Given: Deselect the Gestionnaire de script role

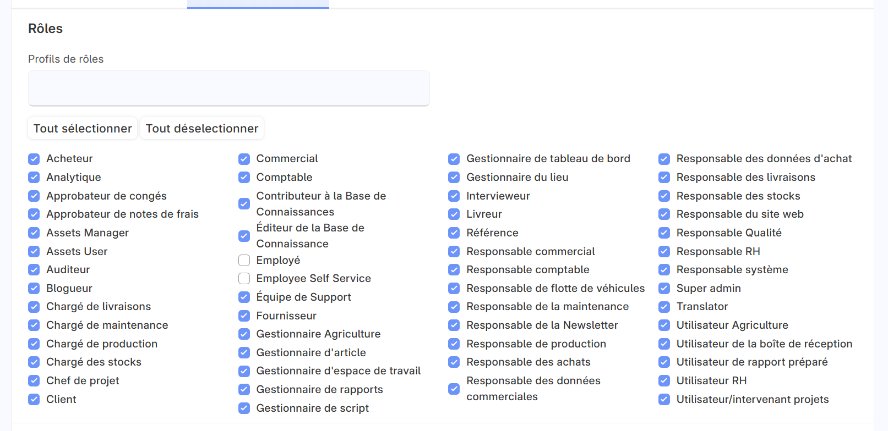Looking at the screenshot, I should click(244, 408).
